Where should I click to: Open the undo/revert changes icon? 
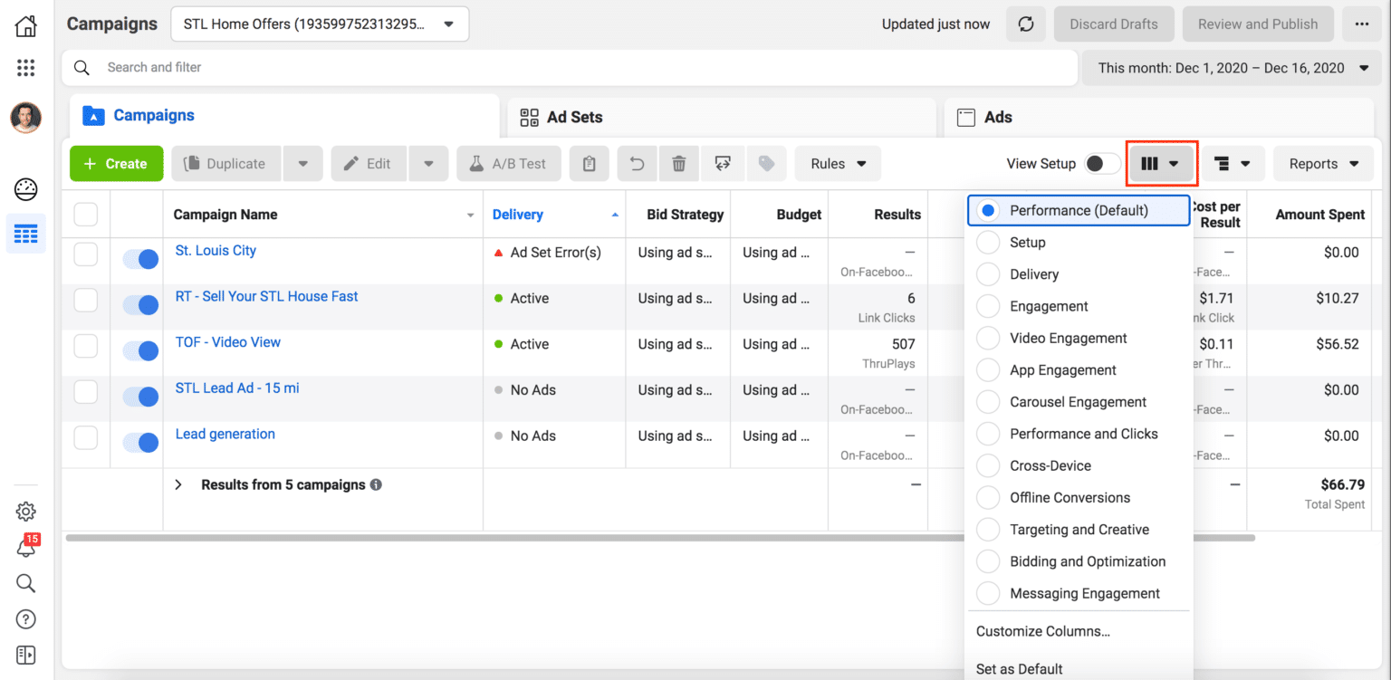[637, 163]
